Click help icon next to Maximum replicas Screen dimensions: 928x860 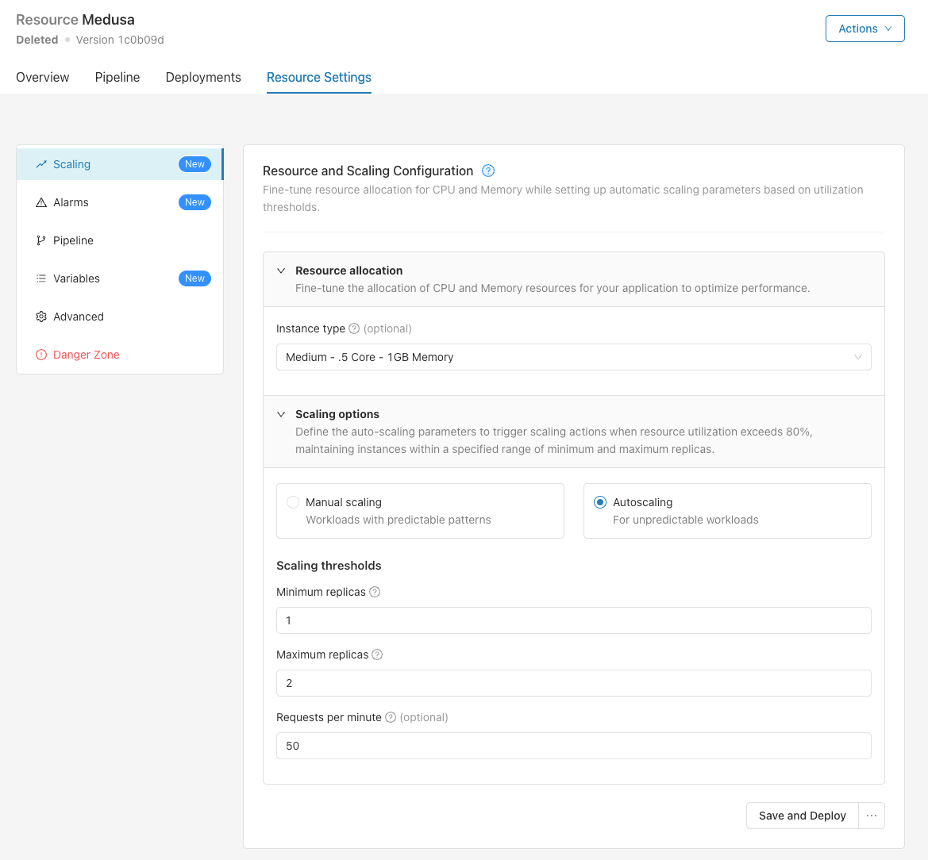pyautogui.click(x=377, y=655)
